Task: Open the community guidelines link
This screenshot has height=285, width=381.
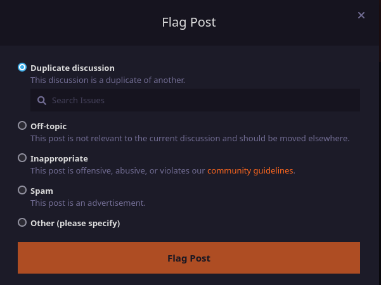Action: [250, 170]
